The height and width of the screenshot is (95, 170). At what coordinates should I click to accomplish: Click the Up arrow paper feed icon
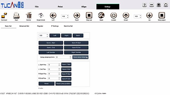click(x=149, y=15)
